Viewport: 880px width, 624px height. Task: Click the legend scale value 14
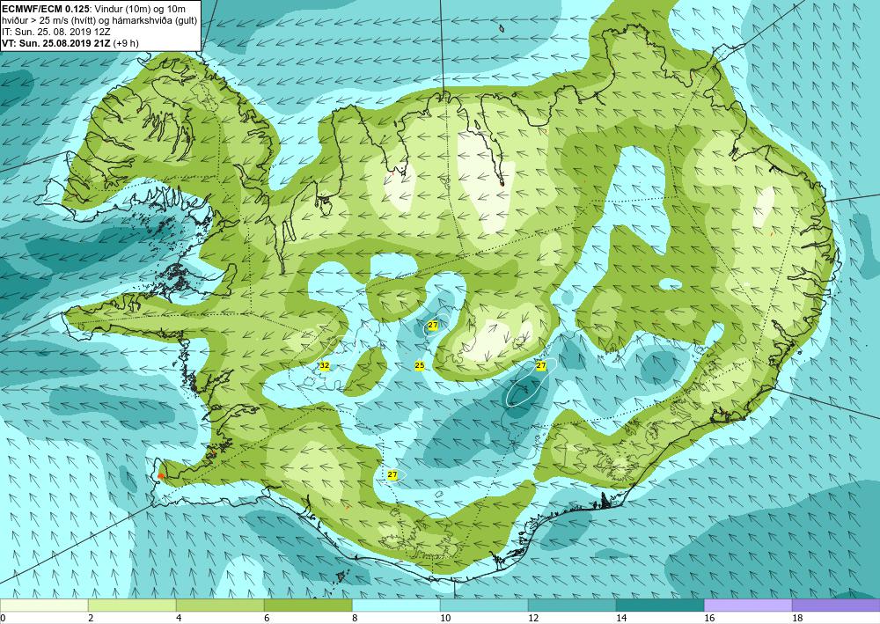[621, 619]
